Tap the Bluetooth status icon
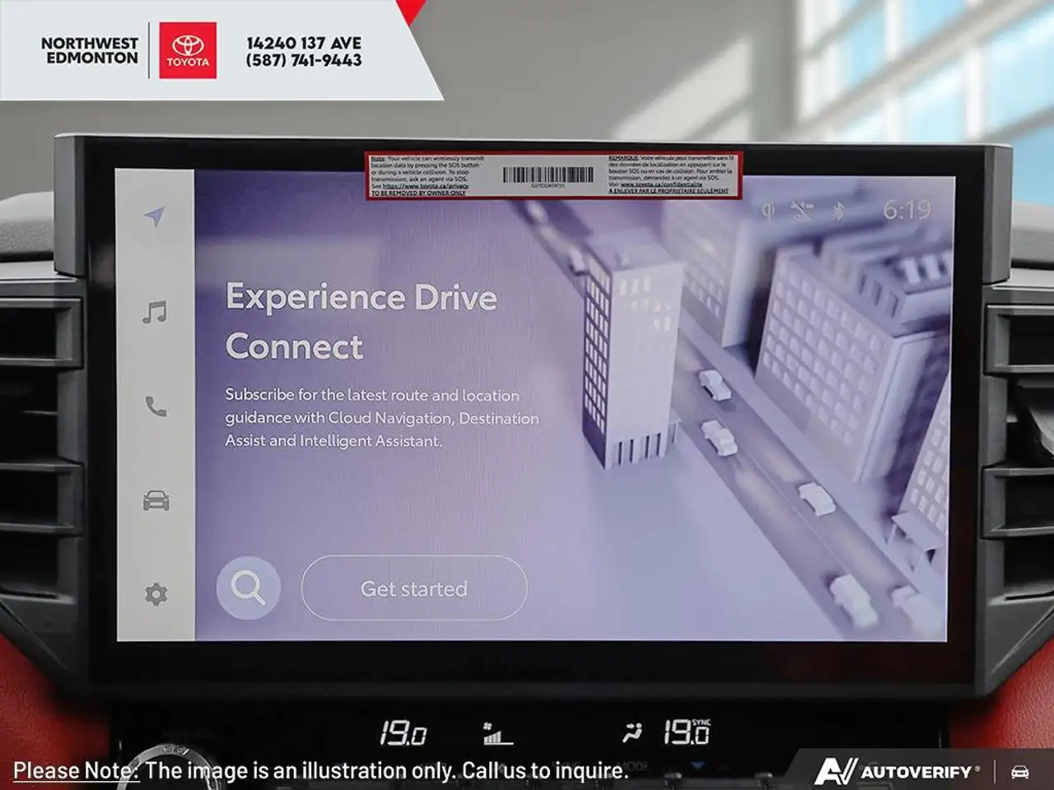The width and height of the screenshot is (1054, 790). [839, 211]
